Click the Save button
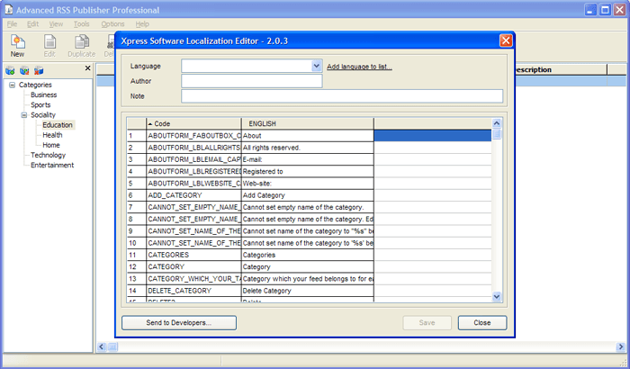Image resolution: width=630 pixels, height=369 pixels. 427,323
